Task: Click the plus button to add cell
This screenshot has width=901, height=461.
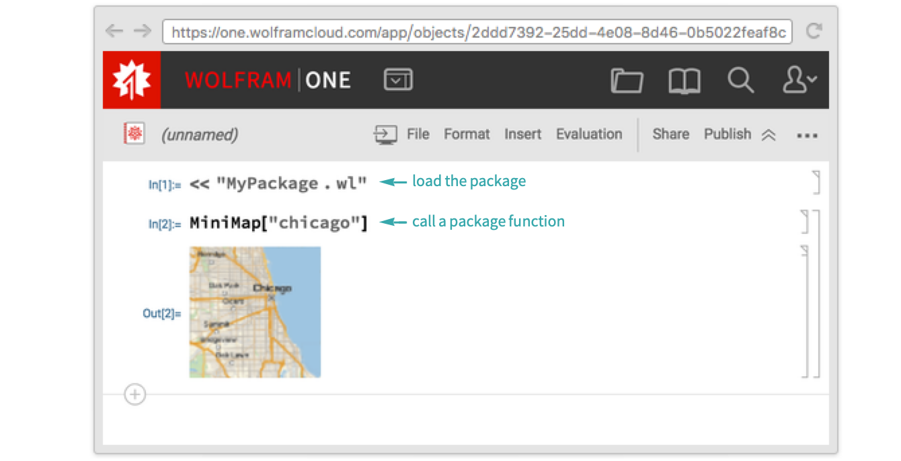Action: [x=135, y=394]
